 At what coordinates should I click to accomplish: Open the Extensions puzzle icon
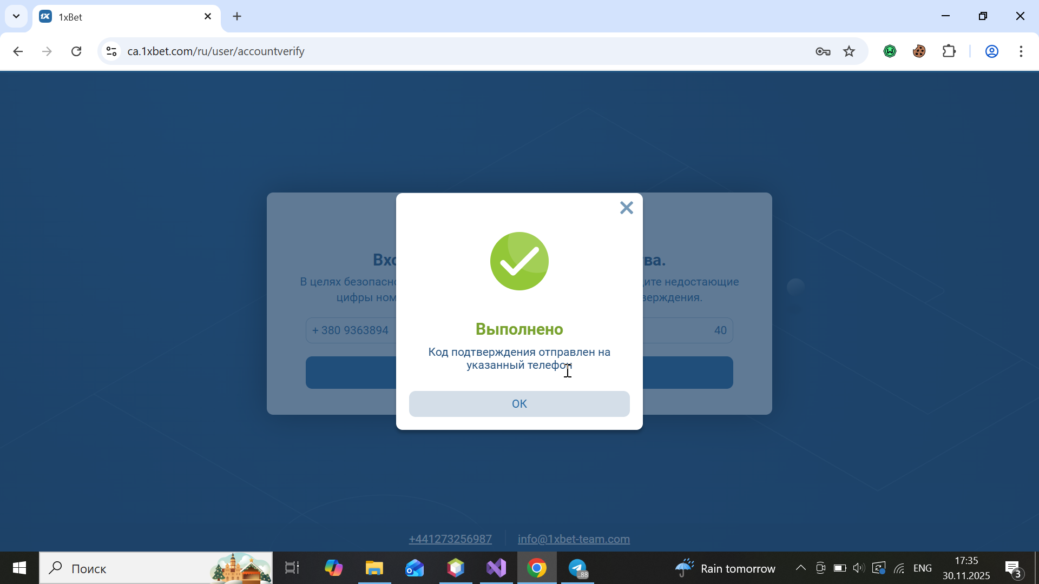[x=949, y=51]
